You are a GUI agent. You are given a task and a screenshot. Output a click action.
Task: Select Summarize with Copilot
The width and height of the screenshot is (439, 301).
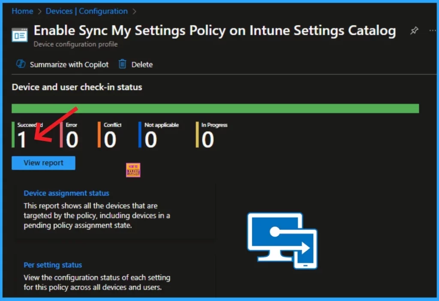(x=69, y=65)
